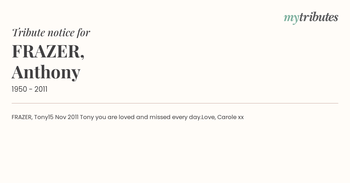Click the "xx" kisses ending the message
The image size is (350, 183).
coord(241,117)
